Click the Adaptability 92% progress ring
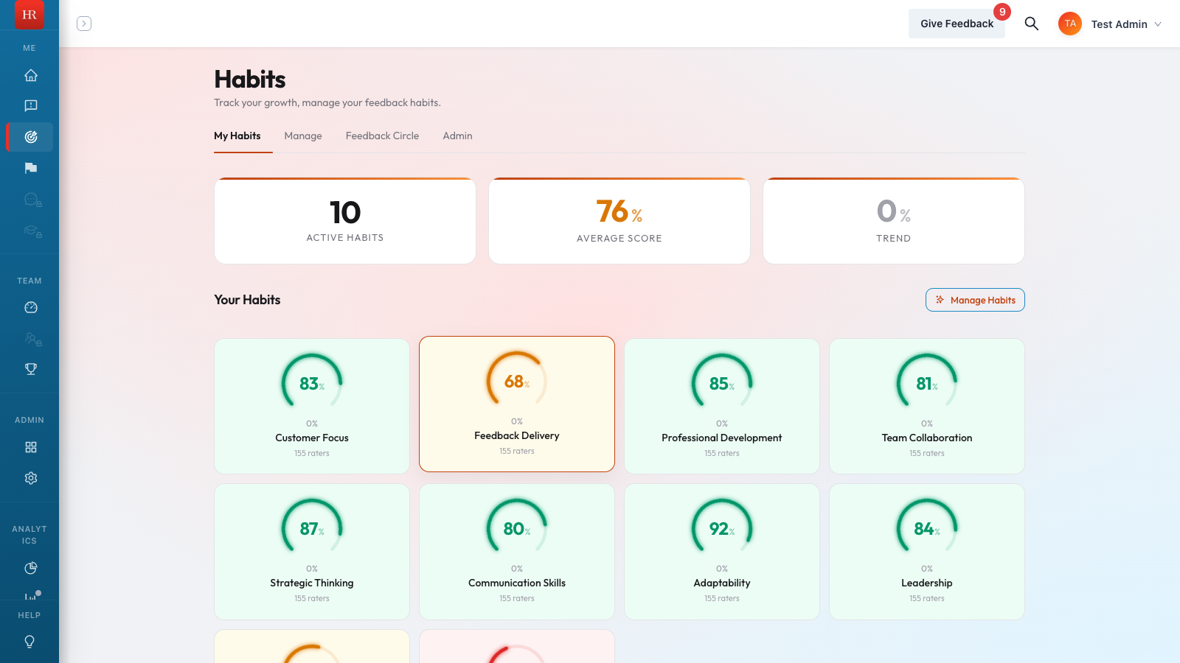The image size is (1180, 663). (x=721, y=527)
